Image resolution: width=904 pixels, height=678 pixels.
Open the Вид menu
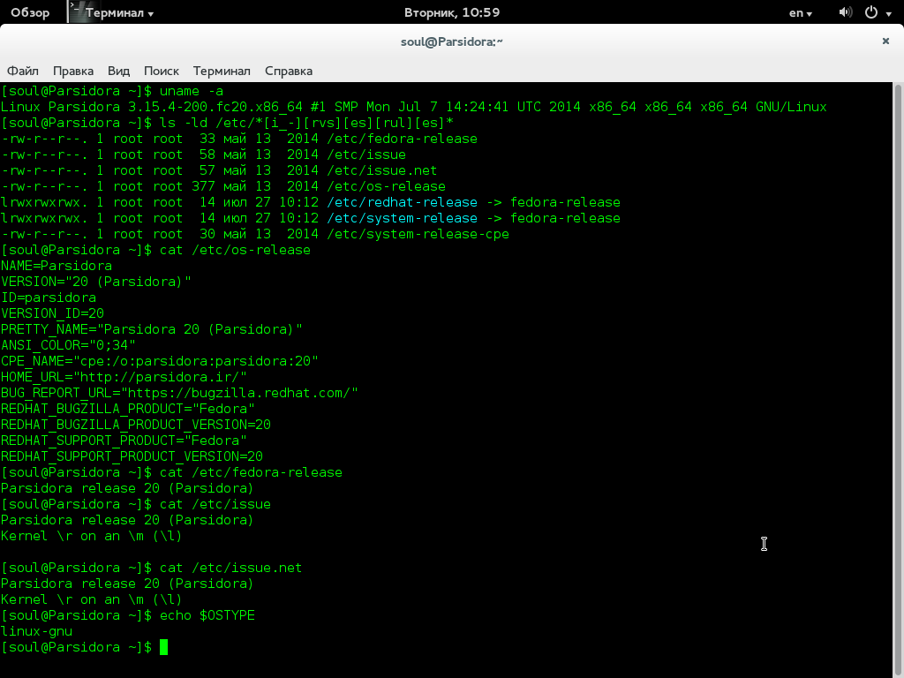click(119, 71)
